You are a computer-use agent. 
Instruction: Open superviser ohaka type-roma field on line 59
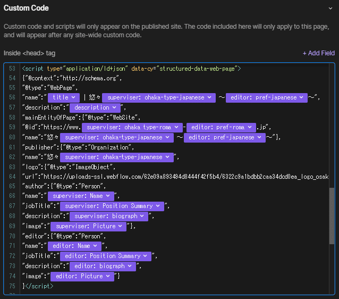tap(132, 127)
